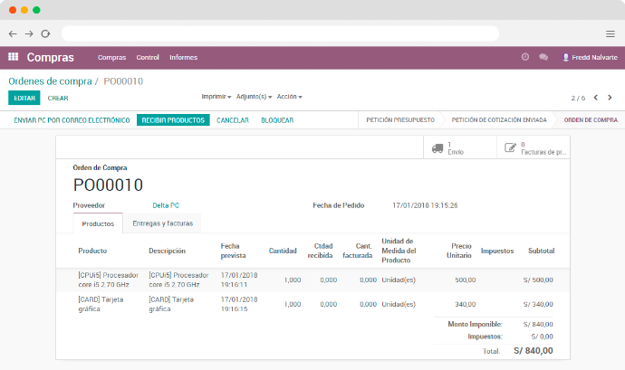Go back to Ordenes de compra breadcrumb
625x370 pixels.
[50, 81]
